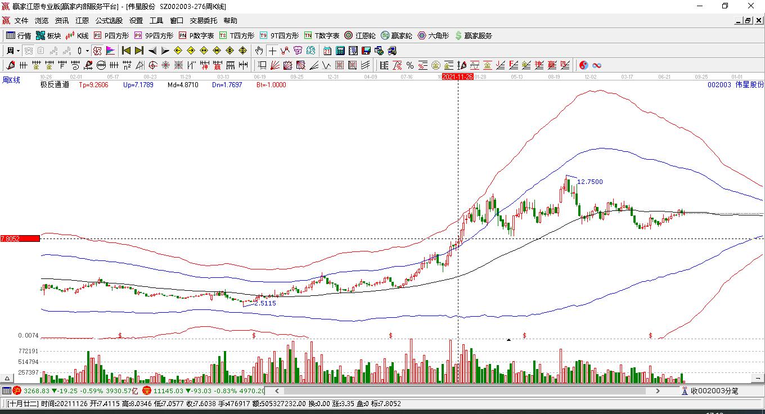Screen dimensions: 765x414
Task: Click the yellow left-arrow diamond icon
Action: click(x=178, y=51)
